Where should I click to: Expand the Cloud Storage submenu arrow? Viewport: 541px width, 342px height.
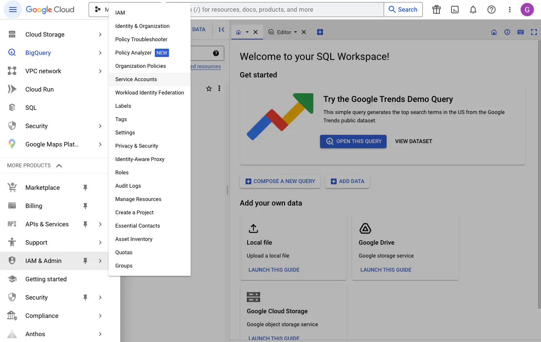100,35
